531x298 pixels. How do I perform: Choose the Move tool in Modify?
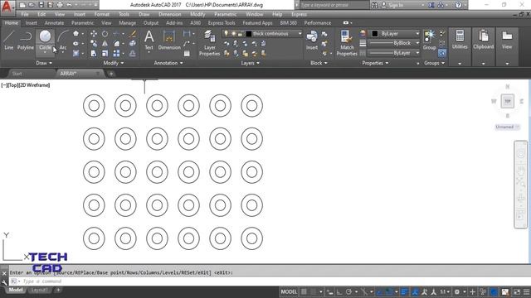94,33
